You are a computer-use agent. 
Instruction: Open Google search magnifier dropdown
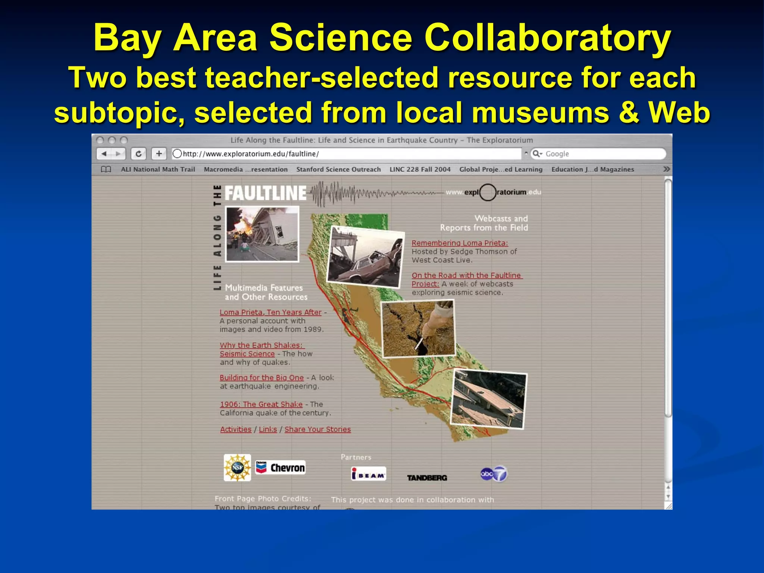pyautogui.click(x=538, y=154)
